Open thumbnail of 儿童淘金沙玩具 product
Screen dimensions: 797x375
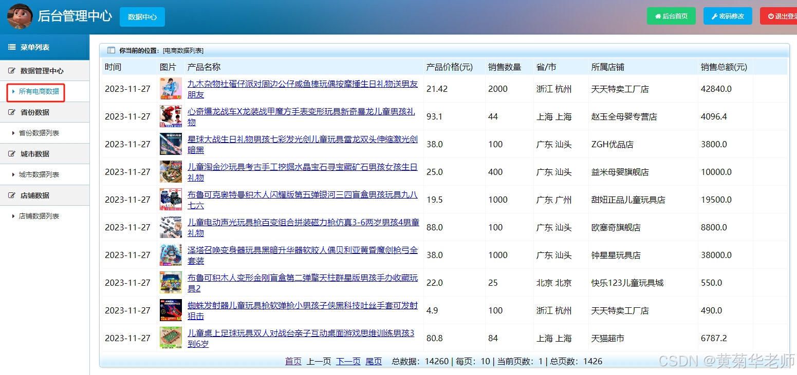(x=171, y=172)
